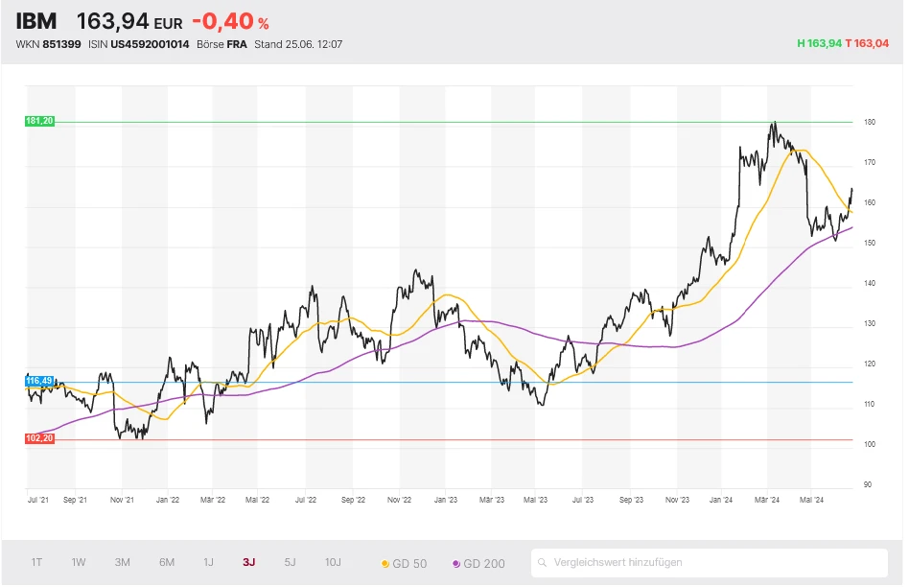Click the -0,40 % change value
The image size is (909, 587).
(x=230, y=21)
